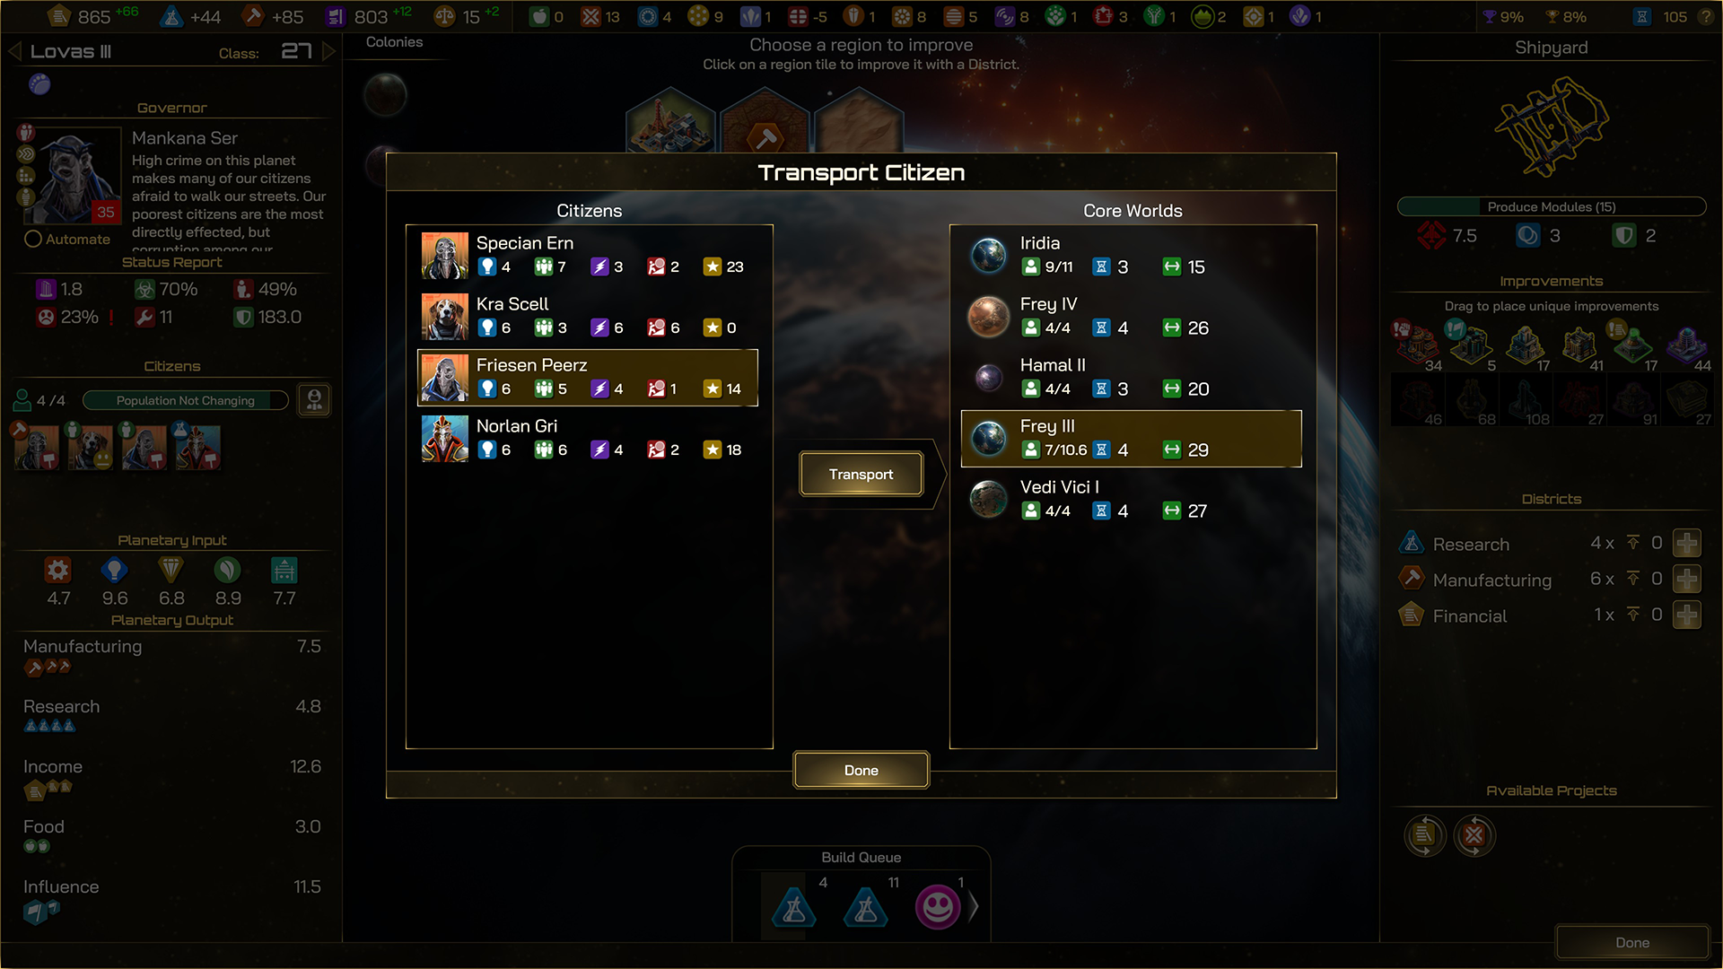Select the Kra Scell citizen row

[588, 317]
